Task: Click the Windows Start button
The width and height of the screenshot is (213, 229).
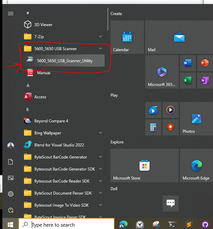Action: coord(10,224)
